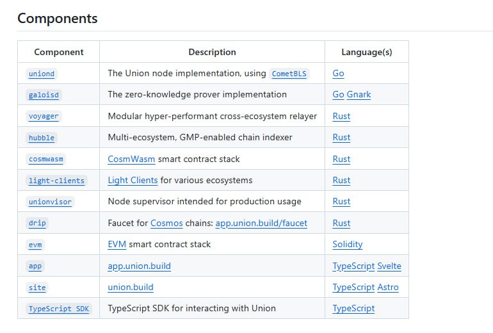This screenshot has width=493, height=333.
Task: Click the galoisd component link
Action: [44, 95]
